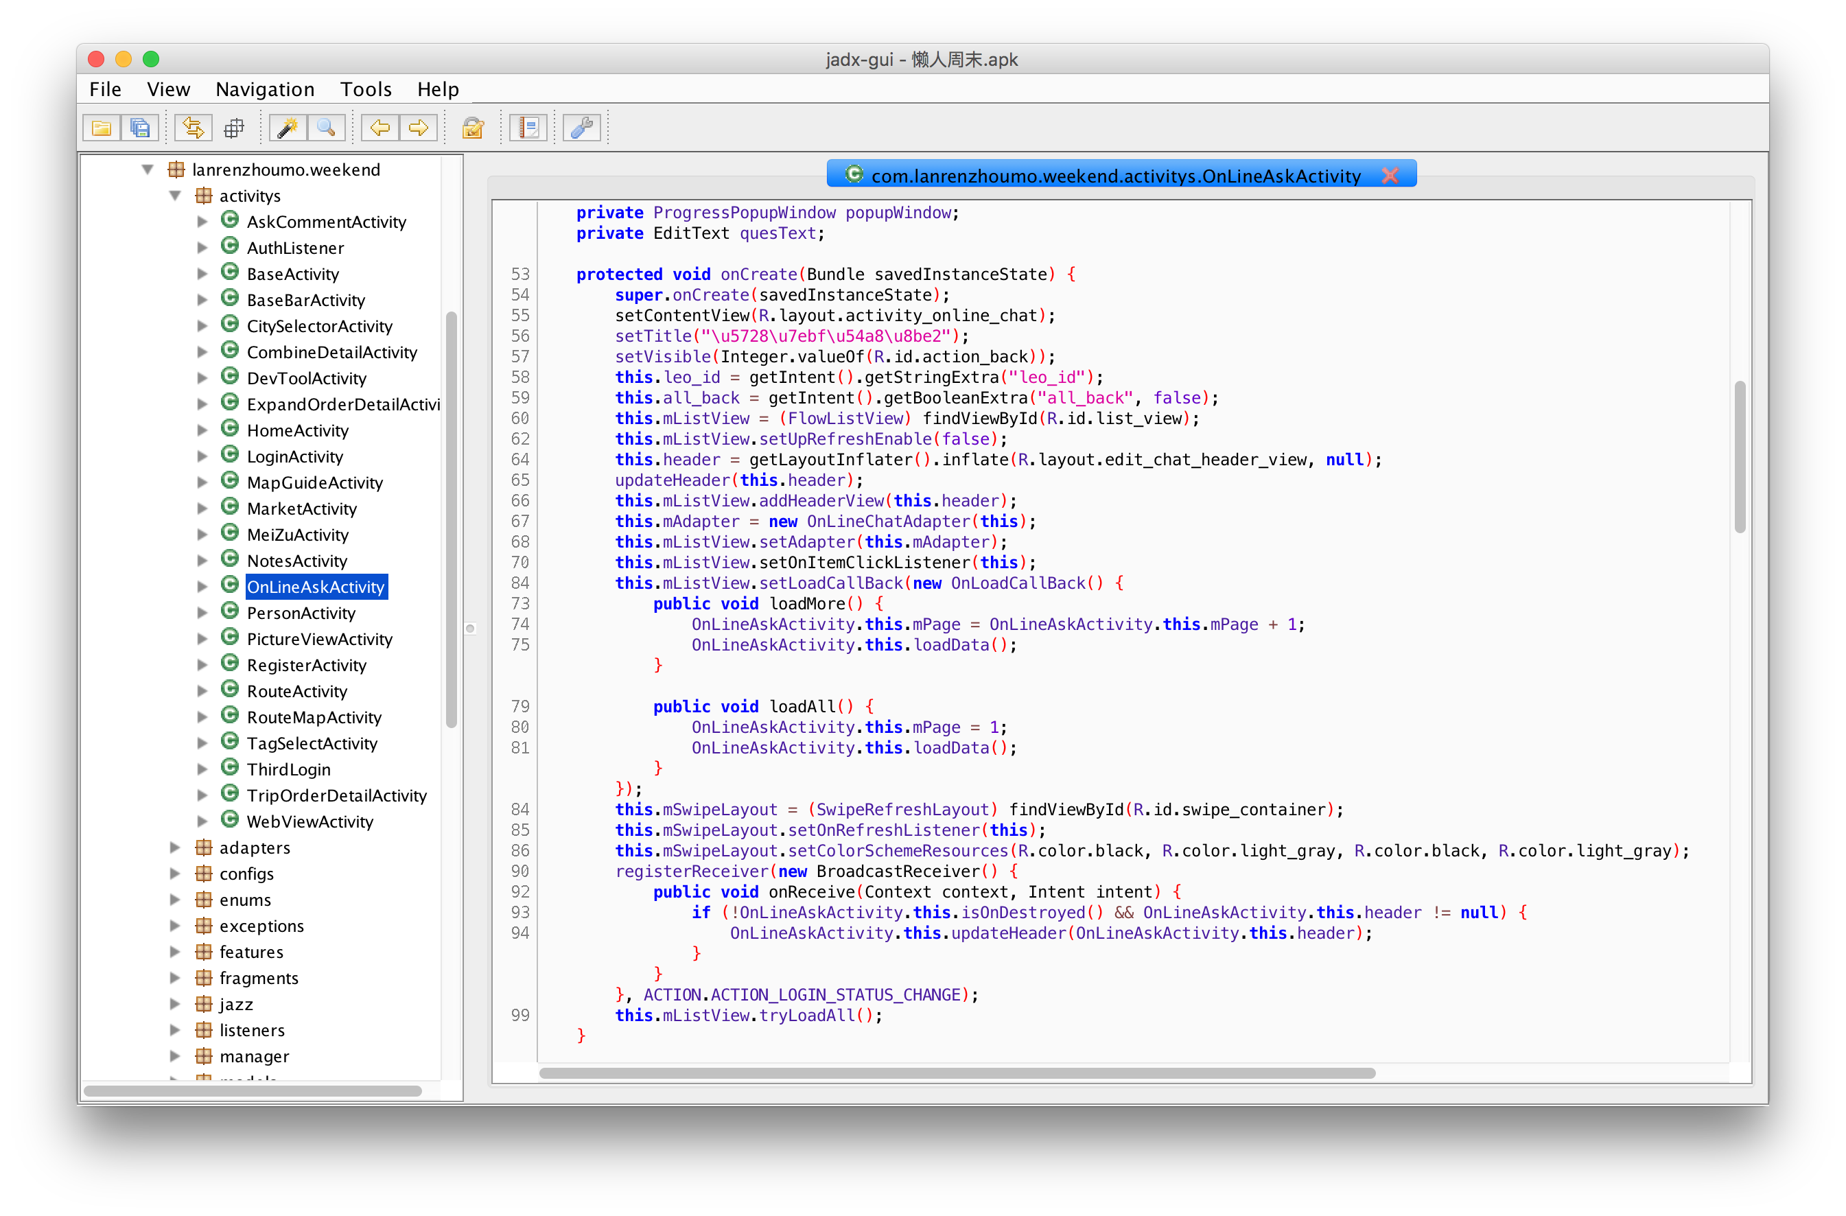The image size is (1846, 1216).
Task: Close the OnLineAskActivity tab
Action: click(x=1390, y=175)
